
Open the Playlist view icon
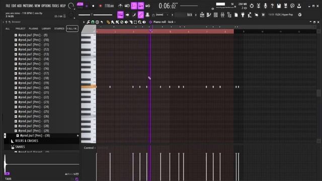tap(202, 15)
